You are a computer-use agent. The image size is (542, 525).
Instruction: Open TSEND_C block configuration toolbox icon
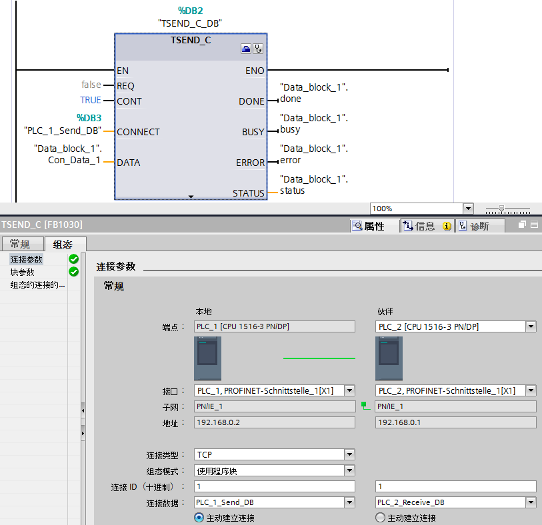coord(247,49)
